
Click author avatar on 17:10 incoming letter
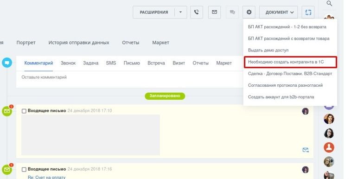(305, 111)
